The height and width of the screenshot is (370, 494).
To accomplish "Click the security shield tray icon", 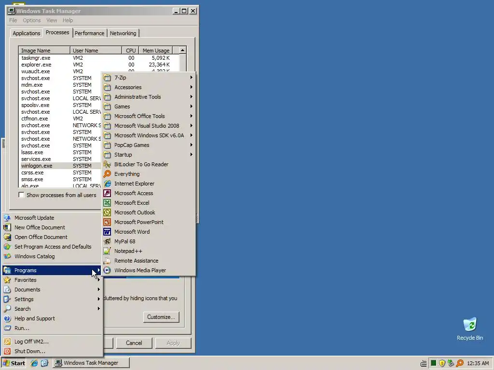I will coord(442,363).
